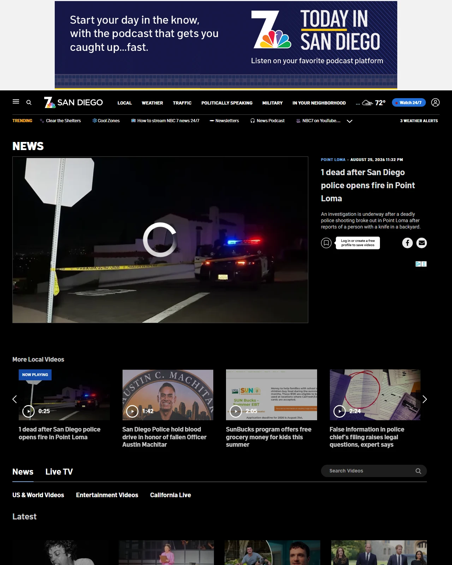452x565 pixels.
Task: Show next videos in carousel
Action: [424, 399]
